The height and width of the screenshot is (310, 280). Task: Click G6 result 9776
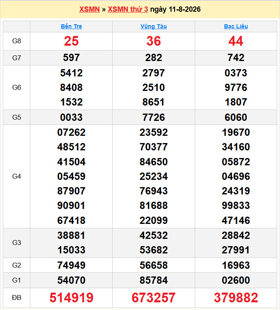tap(236, 87)
